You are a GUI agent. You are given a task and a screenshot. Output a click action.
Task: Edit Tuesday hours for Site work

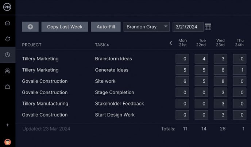pos(201,81)
